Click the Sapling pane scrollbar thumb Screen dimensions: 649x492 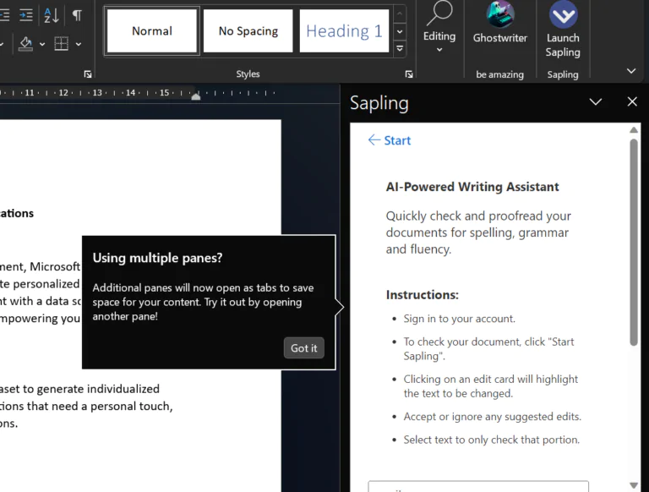click(x=633, y=243)
